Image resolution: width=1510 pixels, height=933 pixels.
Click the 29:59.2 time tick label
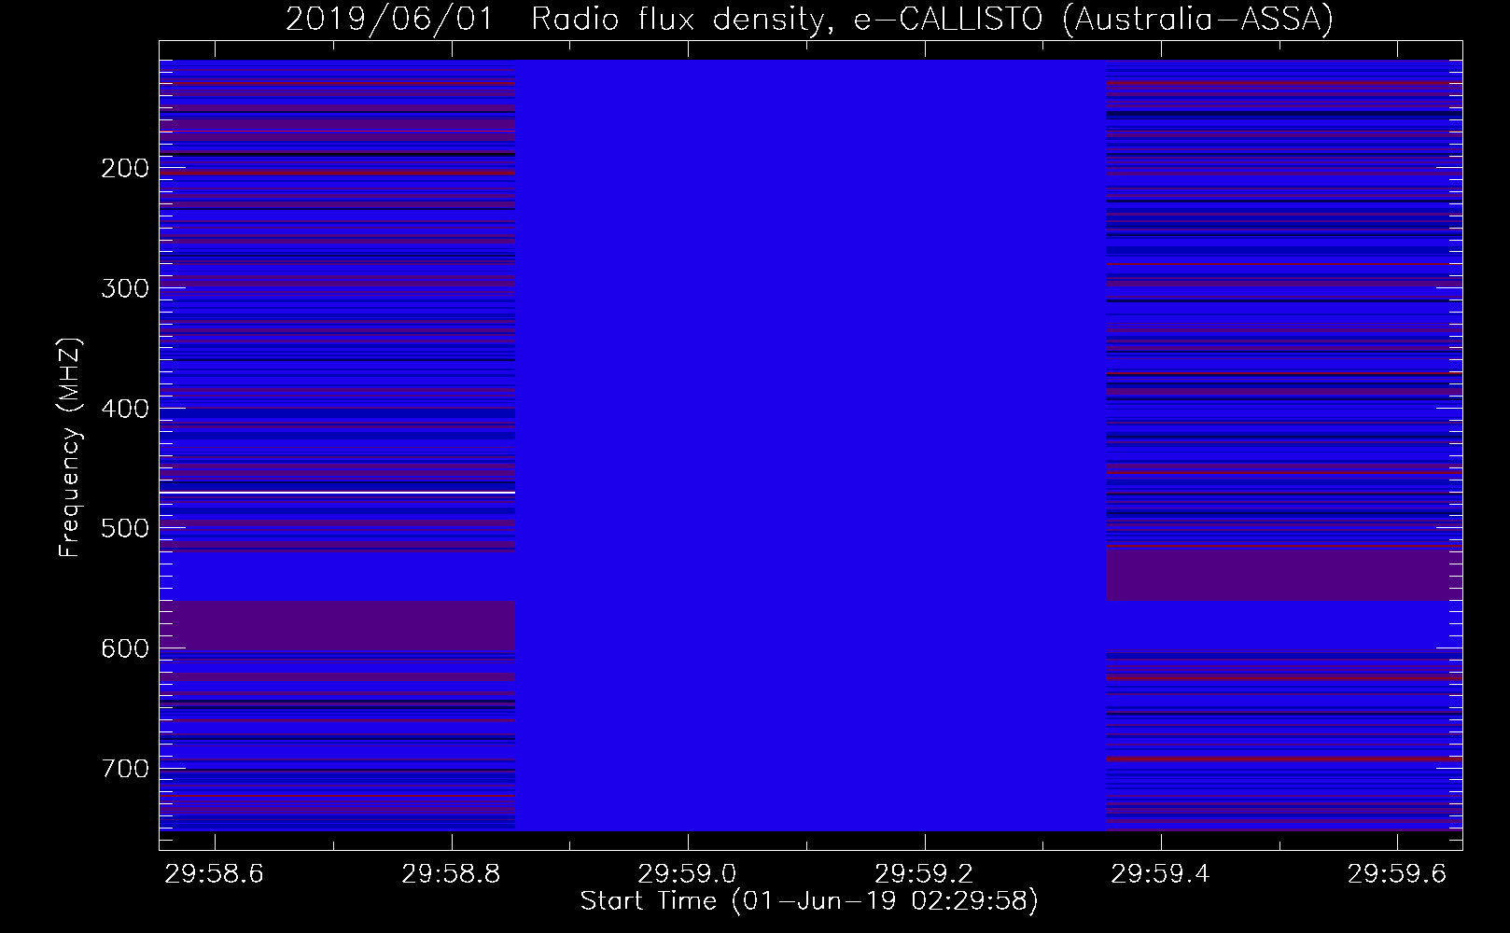click(x=924, y=873)
